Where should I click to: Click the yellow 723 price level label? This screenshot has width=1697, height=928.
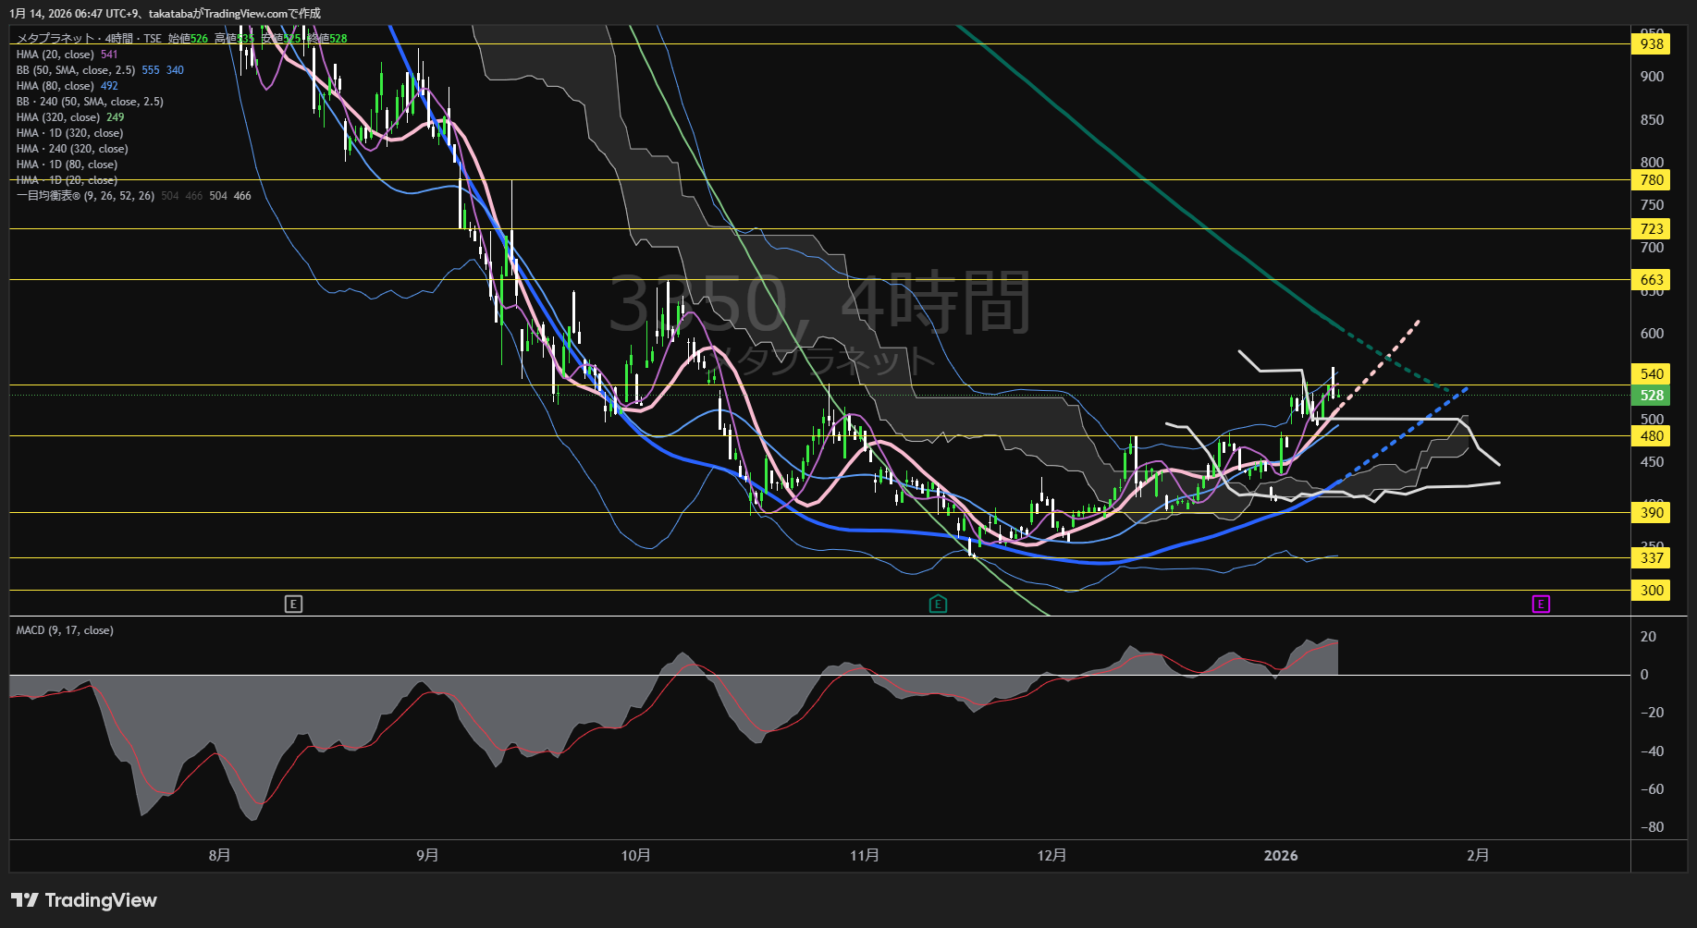[1651, 228]
